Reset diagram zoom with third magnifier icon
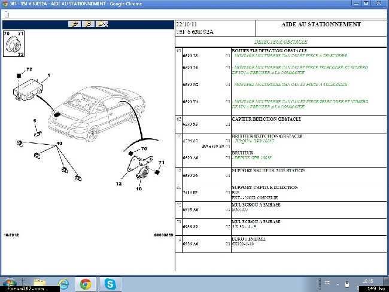The width and height of the screenshot is (389, 292). point(102,24)
